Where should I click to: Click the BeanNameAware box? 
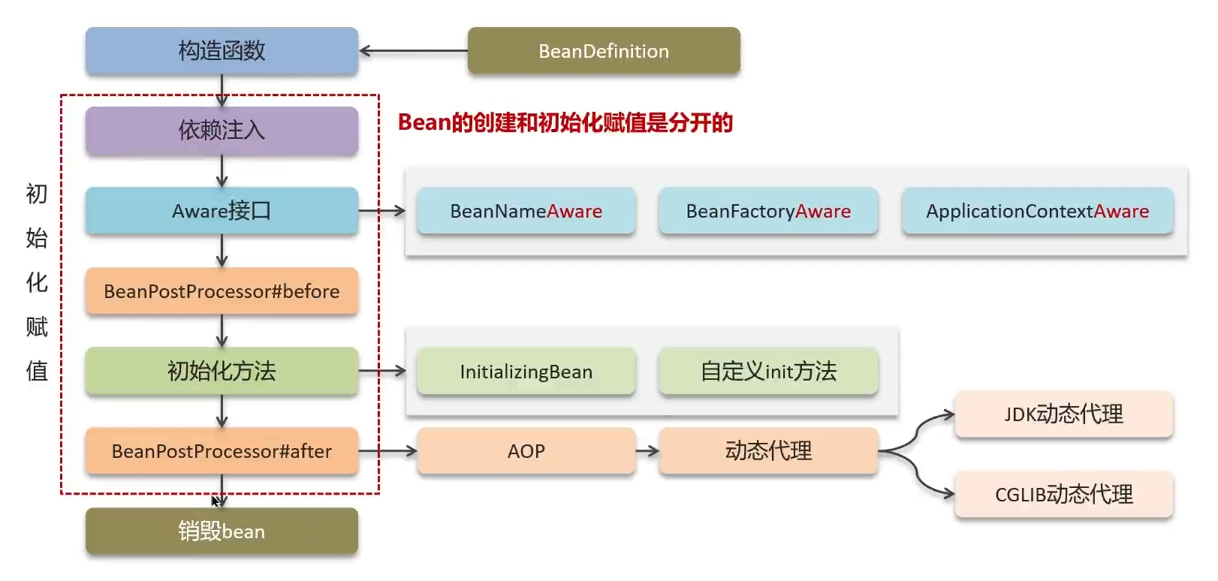(526, 211)
